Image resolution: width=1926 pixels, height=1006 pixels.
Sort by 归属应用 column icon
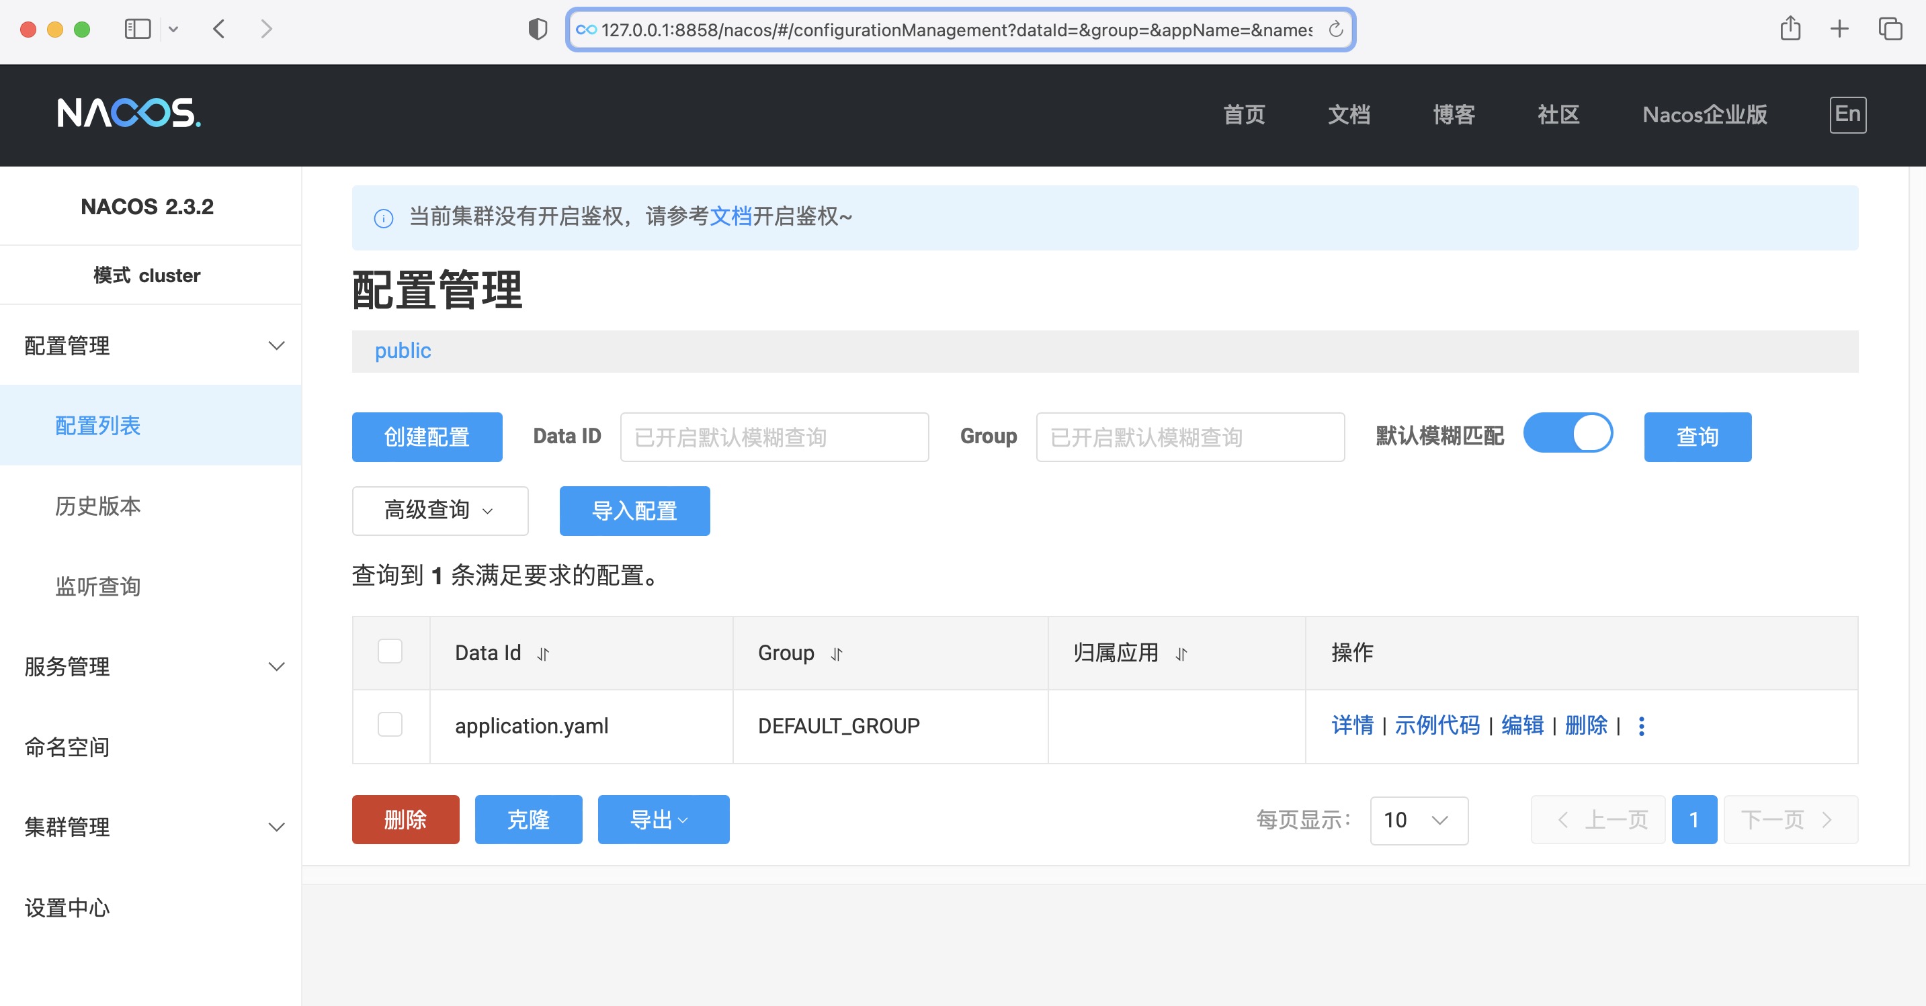click(1181, 654)
